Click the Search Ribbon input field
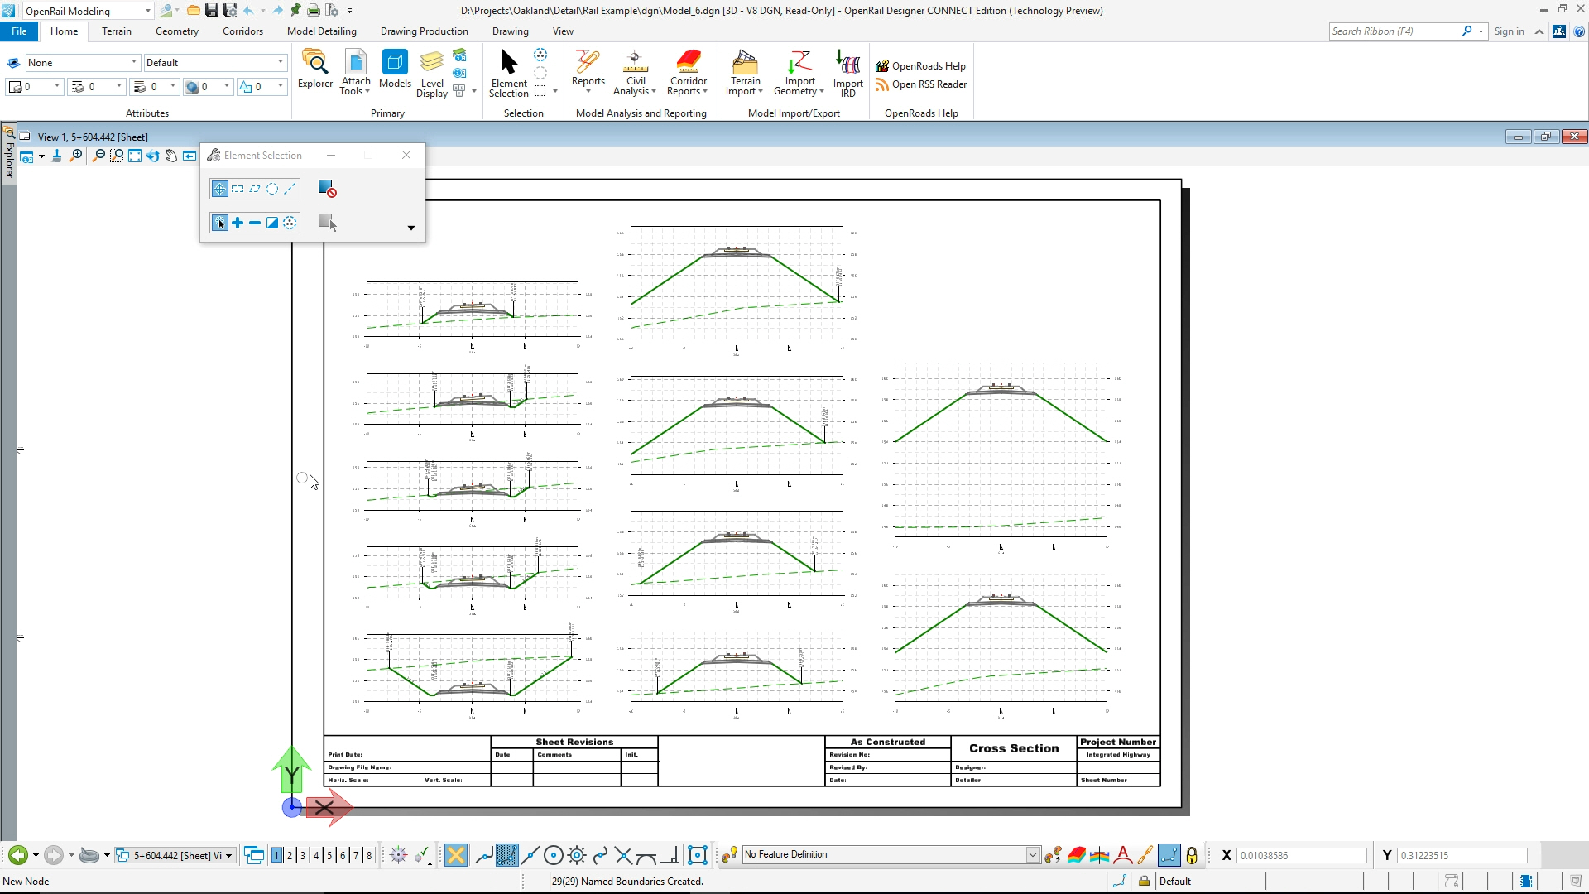The width and height of the screenshot is (1589, 894). [x=1395, y=31]
